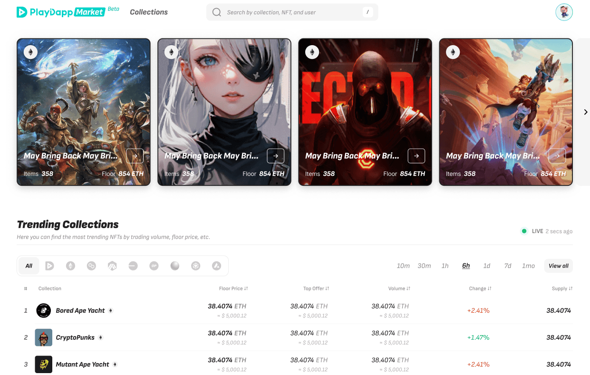Open the Mutant Ape Yacht collection link
Viewport: 590px width, 375px height.
tap(83, 365)
